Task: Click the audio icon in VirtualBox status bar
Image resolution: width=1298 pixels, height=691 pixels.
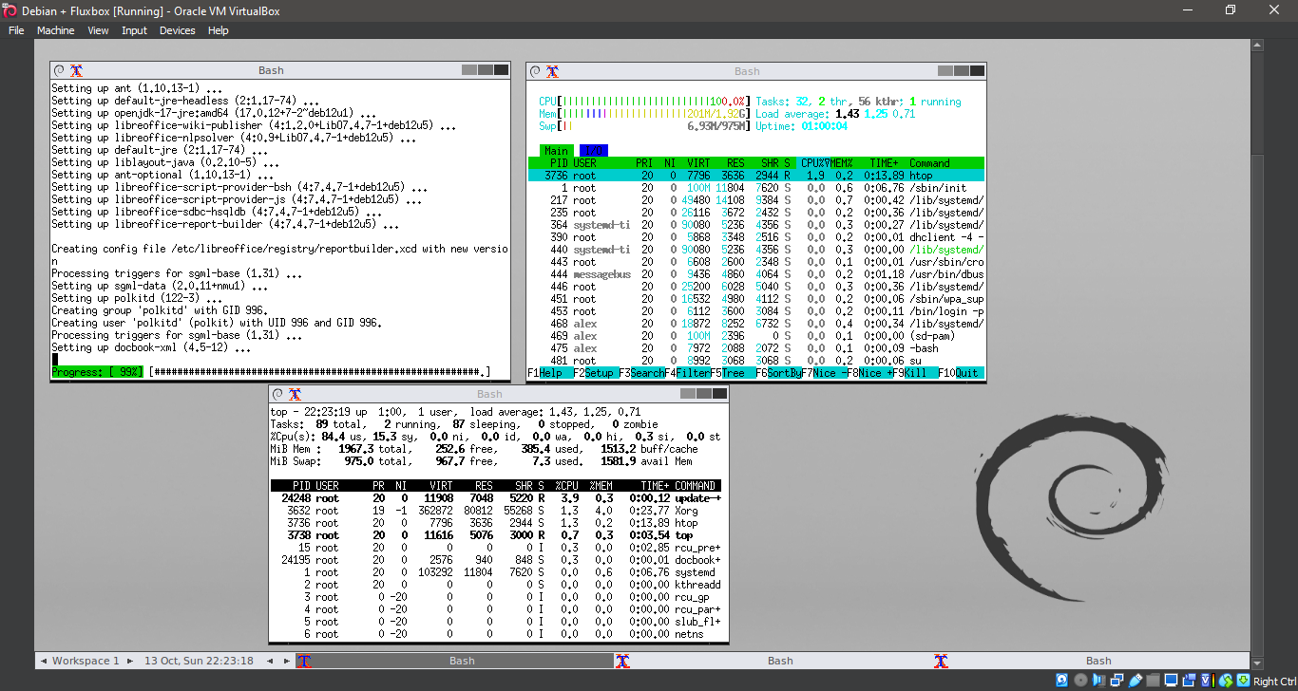Action: coord(1098,680)
